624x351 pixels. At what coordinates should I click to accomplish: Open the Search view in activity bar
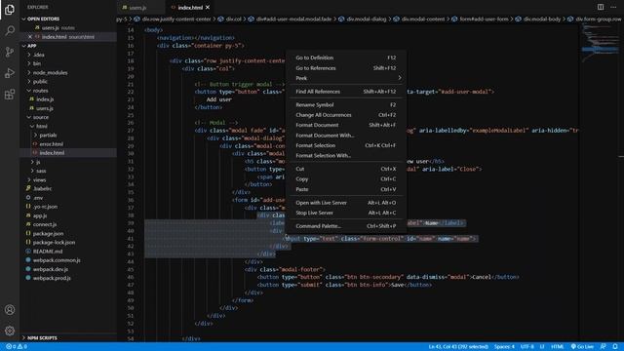click(10, 30)
